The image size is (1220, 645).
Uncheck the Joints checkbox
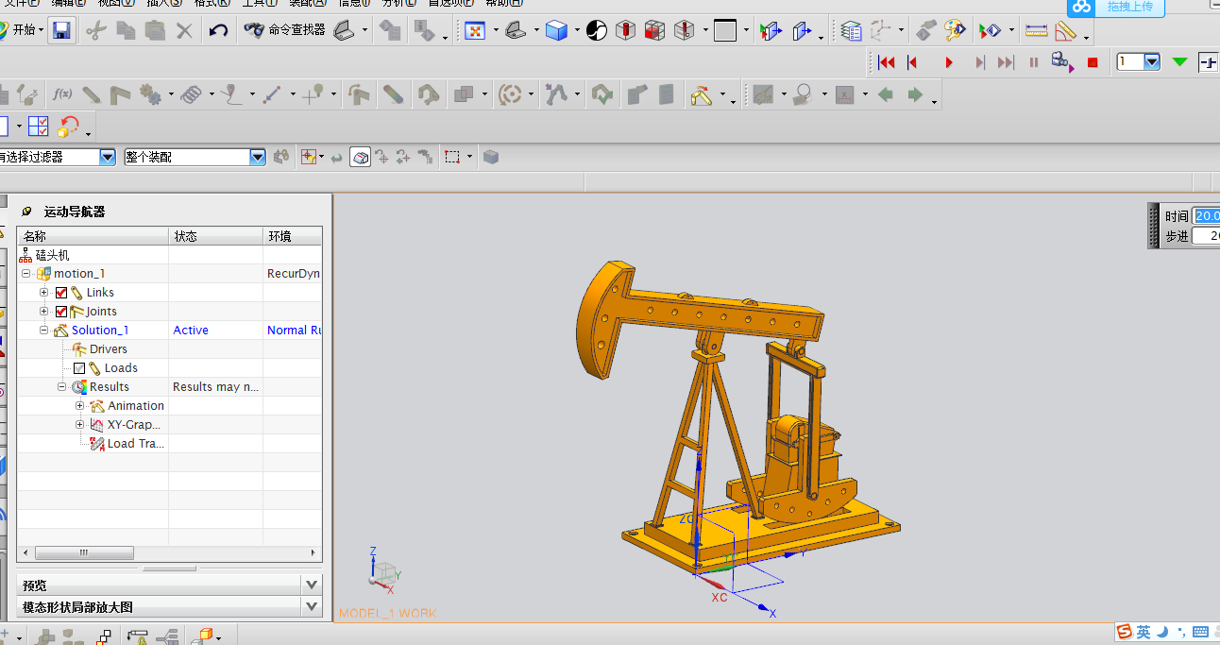pyautogui.click(x=61, y=312)
